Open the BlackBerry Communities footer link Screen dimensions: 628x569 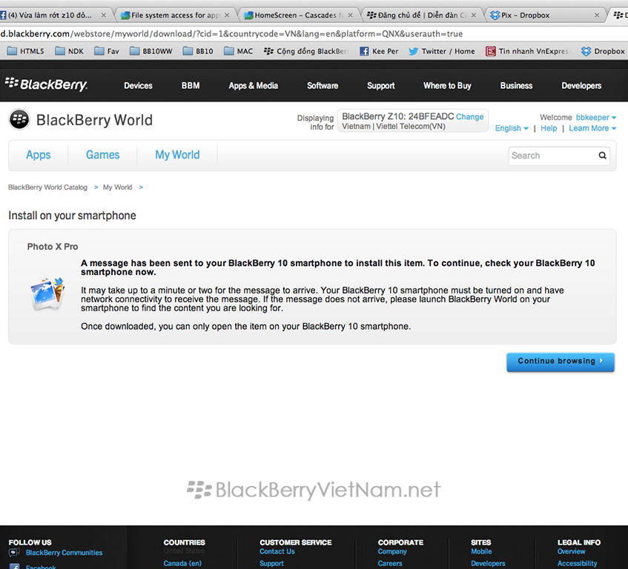pyautogui.click(x=64, y=553)
